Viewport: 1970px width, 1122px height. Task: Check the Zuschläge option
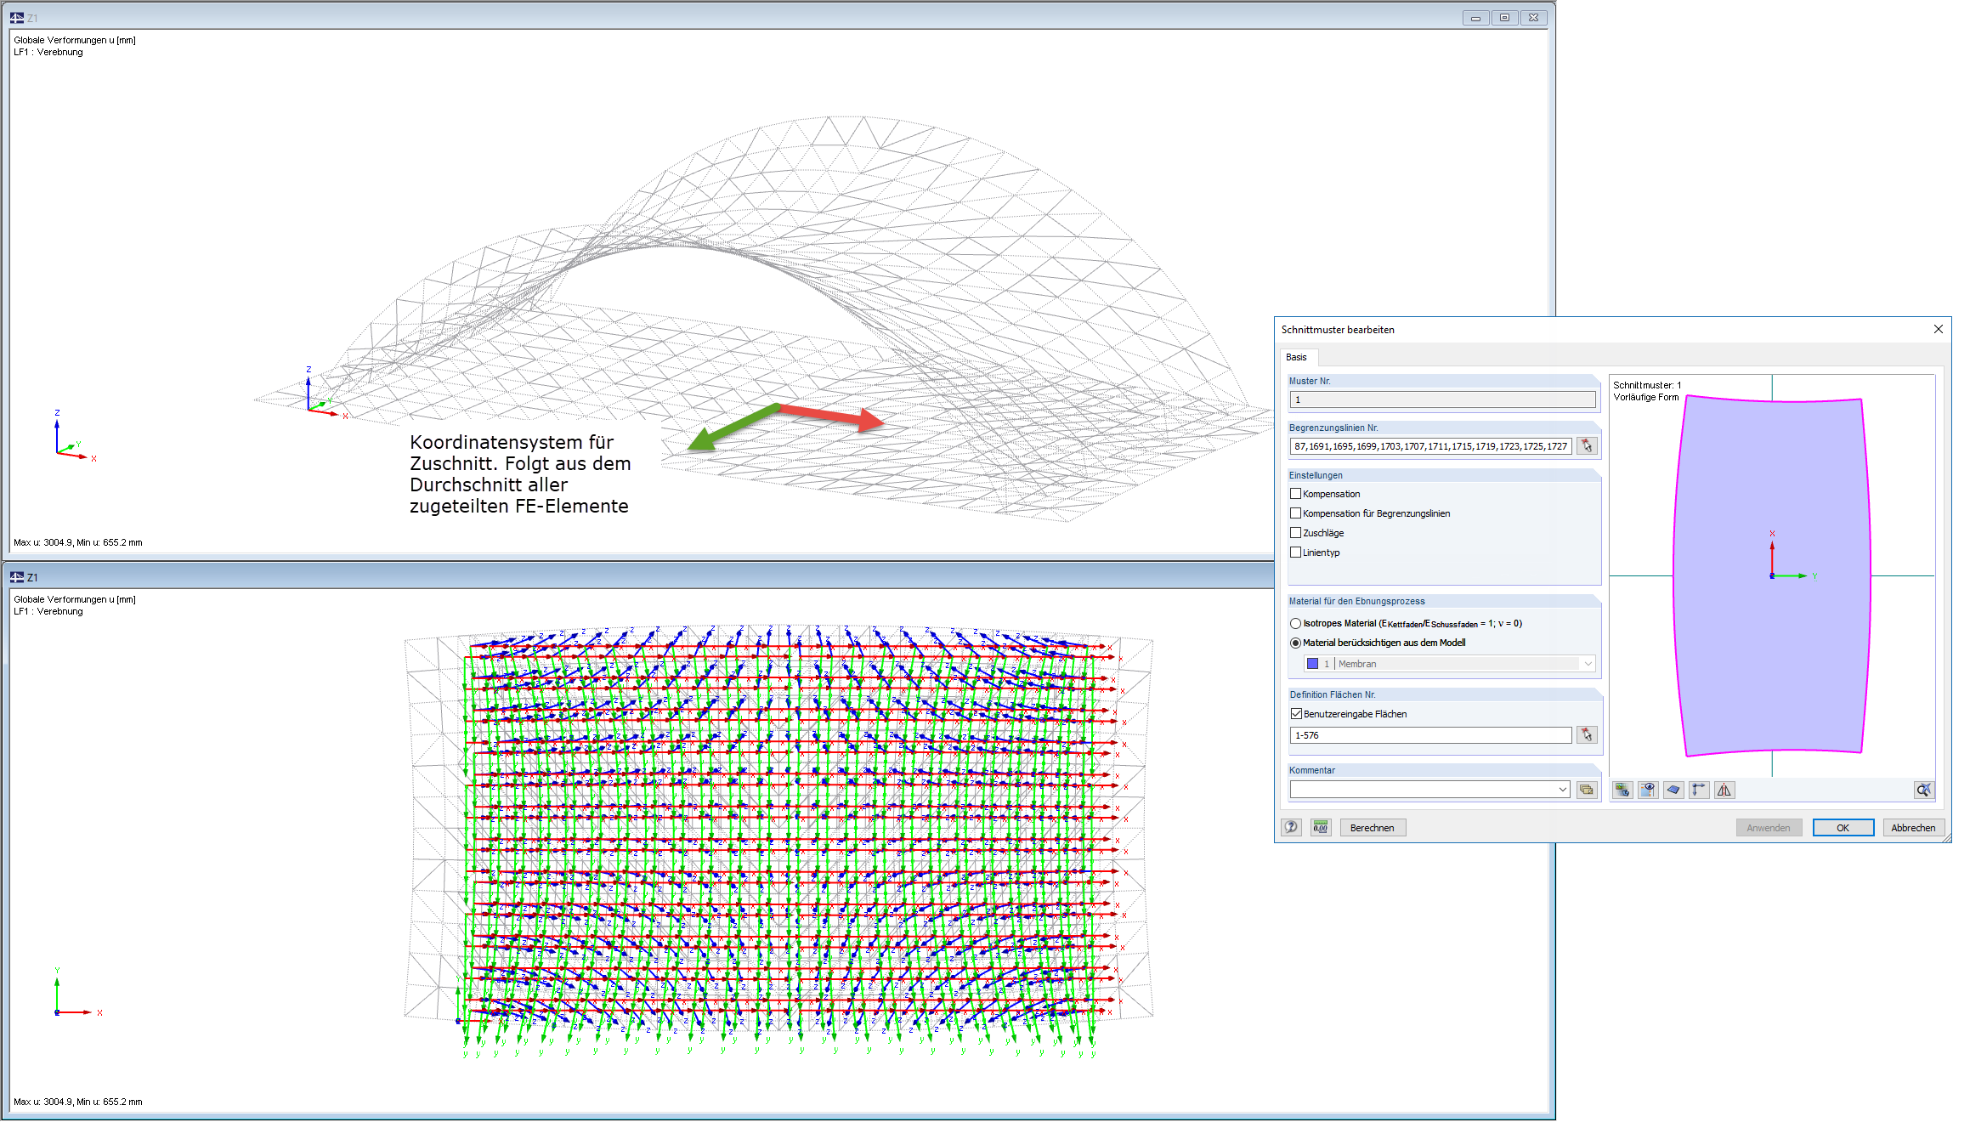1296,532
